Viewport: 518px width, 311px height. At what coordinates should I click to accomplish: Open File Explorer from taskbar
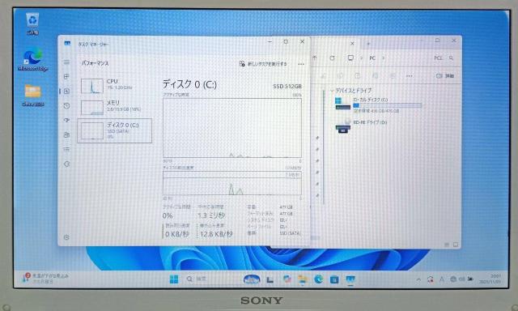[x=303, y=279]
